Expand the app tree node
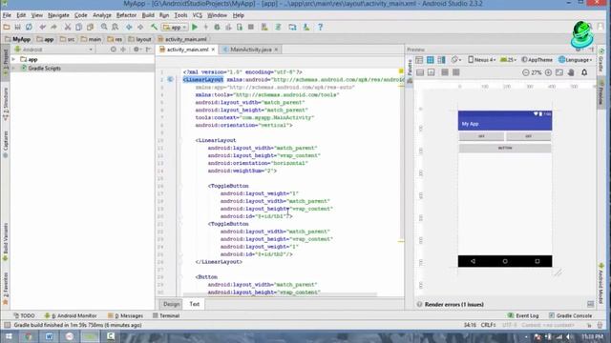 [13, 59]
